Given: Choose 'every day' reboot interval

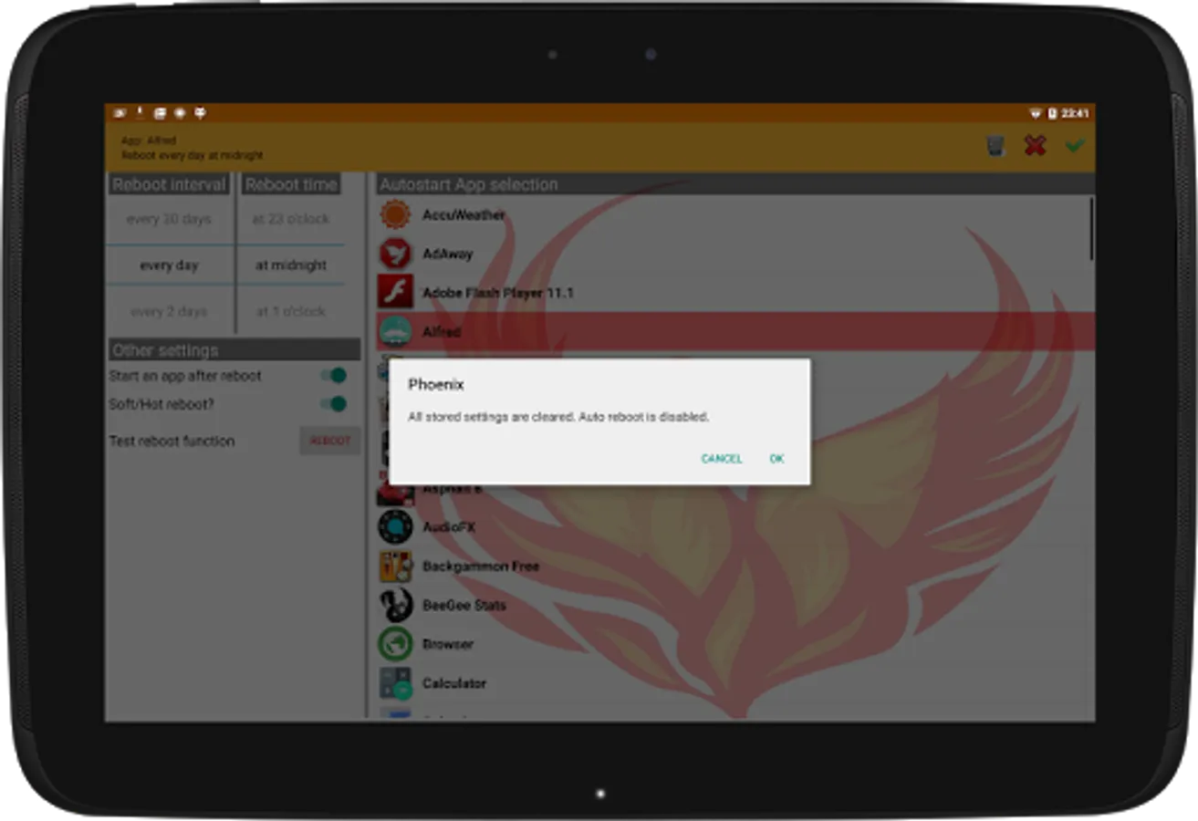Looking at the screenshot, I should tap(169, 265).
